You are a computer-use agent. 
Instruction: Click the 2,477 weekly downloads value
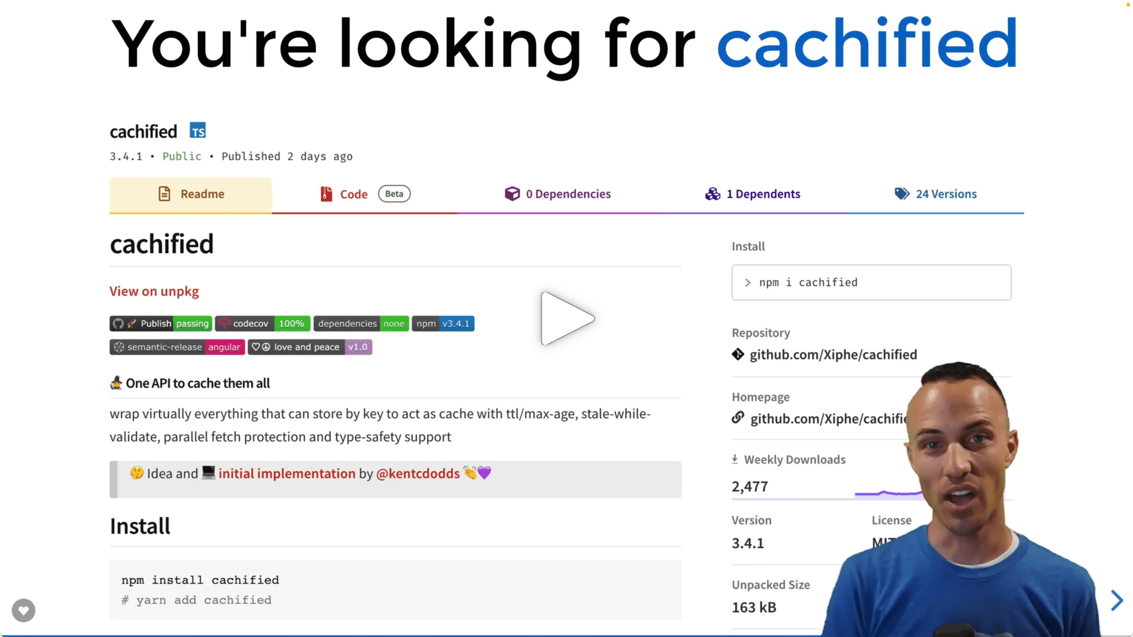click(750, 487)
